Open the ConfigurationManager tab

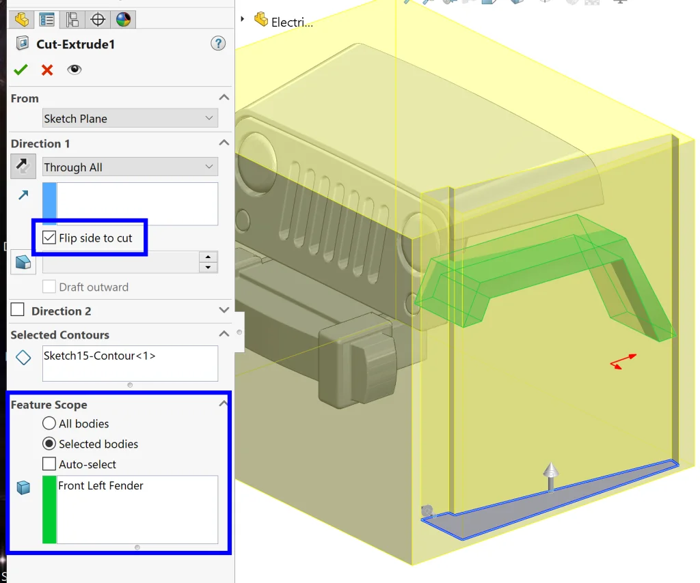(x=72, y=19)
